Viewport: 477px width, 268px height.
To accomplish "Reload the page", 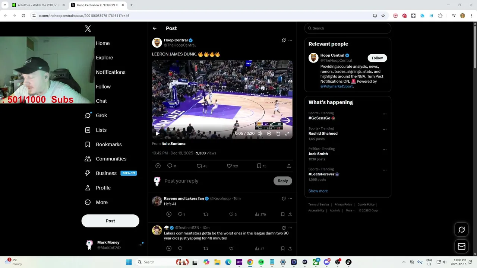I will pyautogui.click(x=23, y=16).
